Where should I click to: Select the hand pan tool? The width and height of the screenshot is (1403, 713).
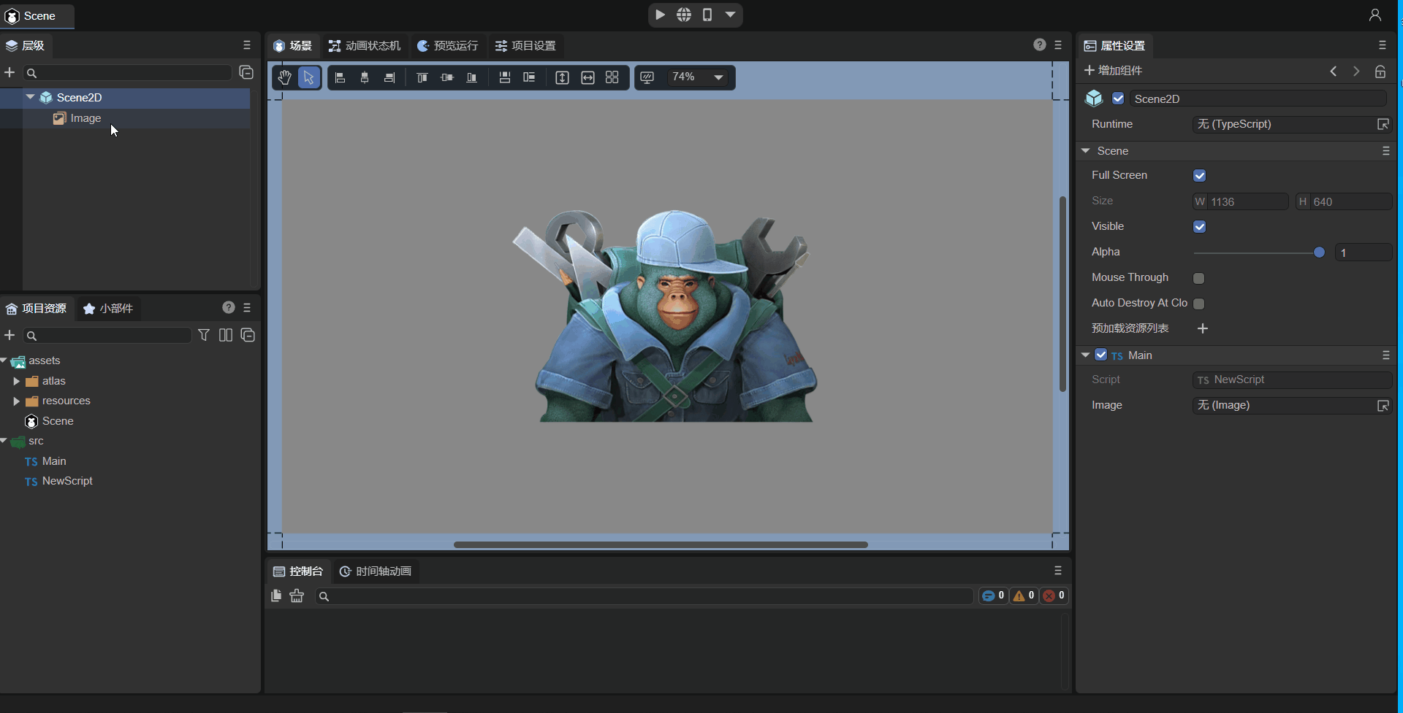click(284, 77)
